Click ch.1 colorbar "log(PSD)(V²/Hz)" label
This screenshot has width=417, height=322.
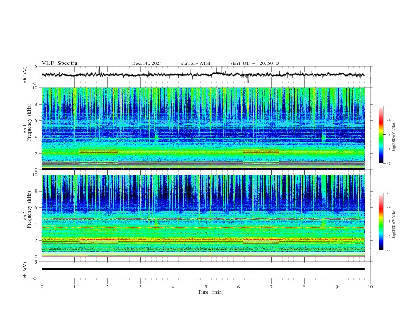394,137
